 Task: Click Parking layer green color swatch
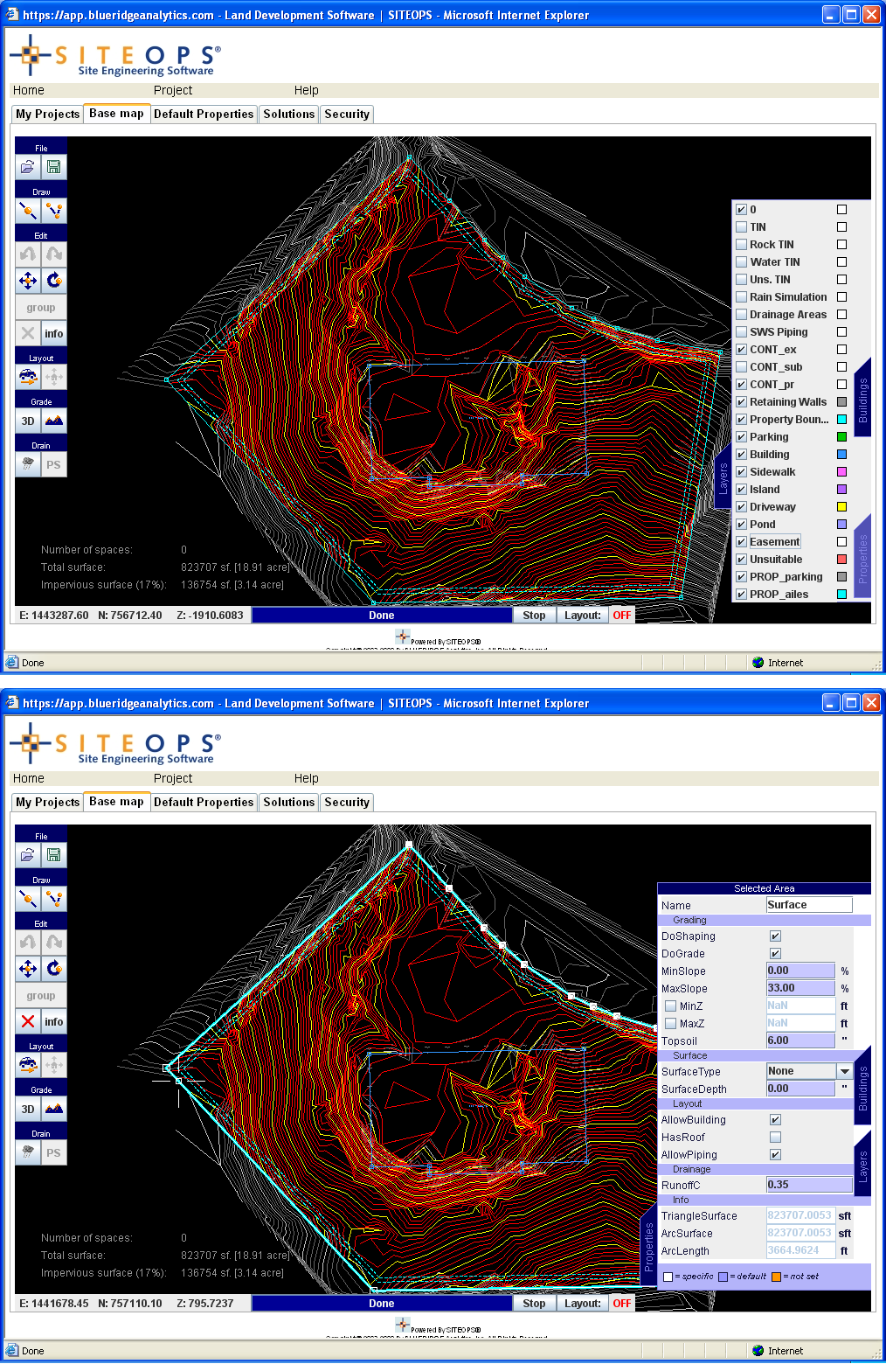pyautogui.click(x=841, y=437)
